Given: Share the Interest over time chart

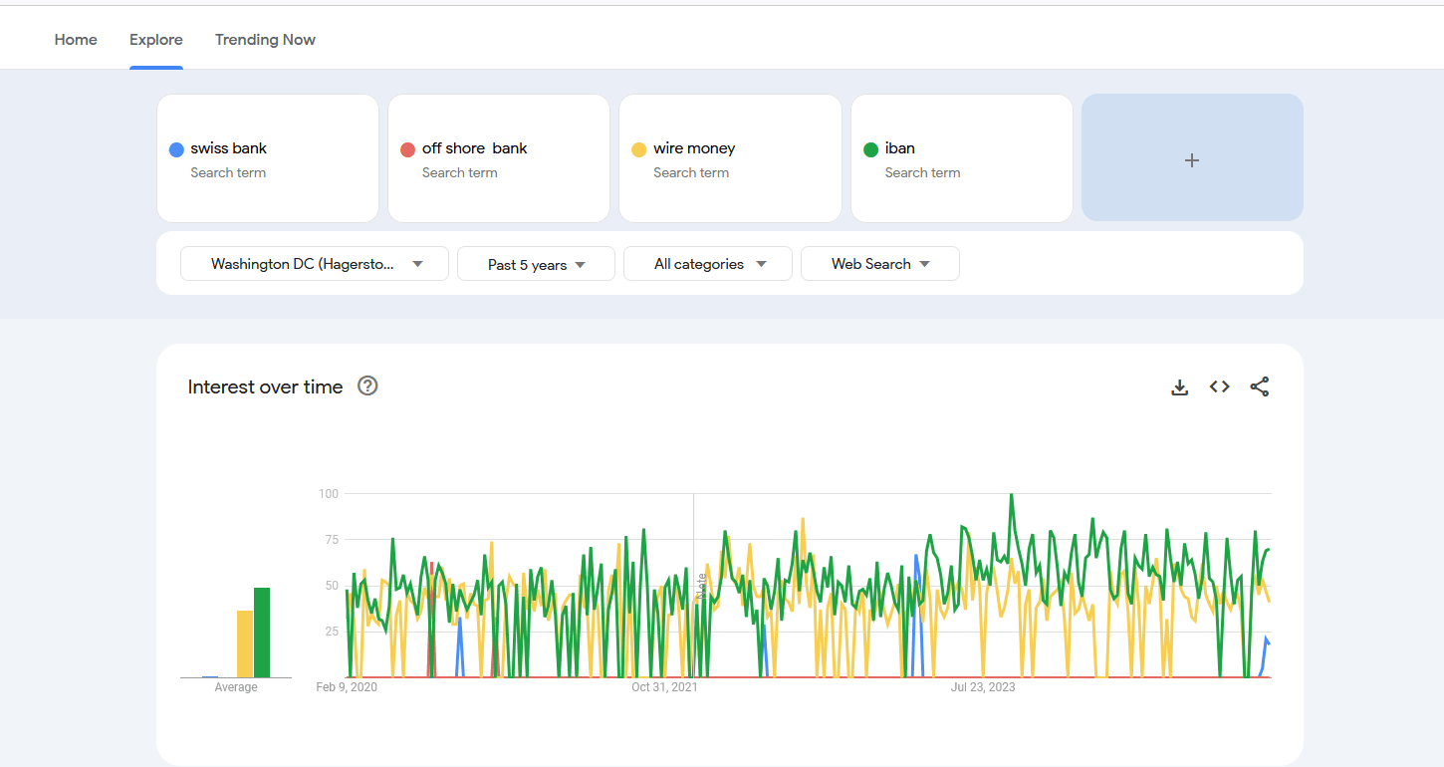Looking at the screenshot, I should click(x=1260, y=387).
